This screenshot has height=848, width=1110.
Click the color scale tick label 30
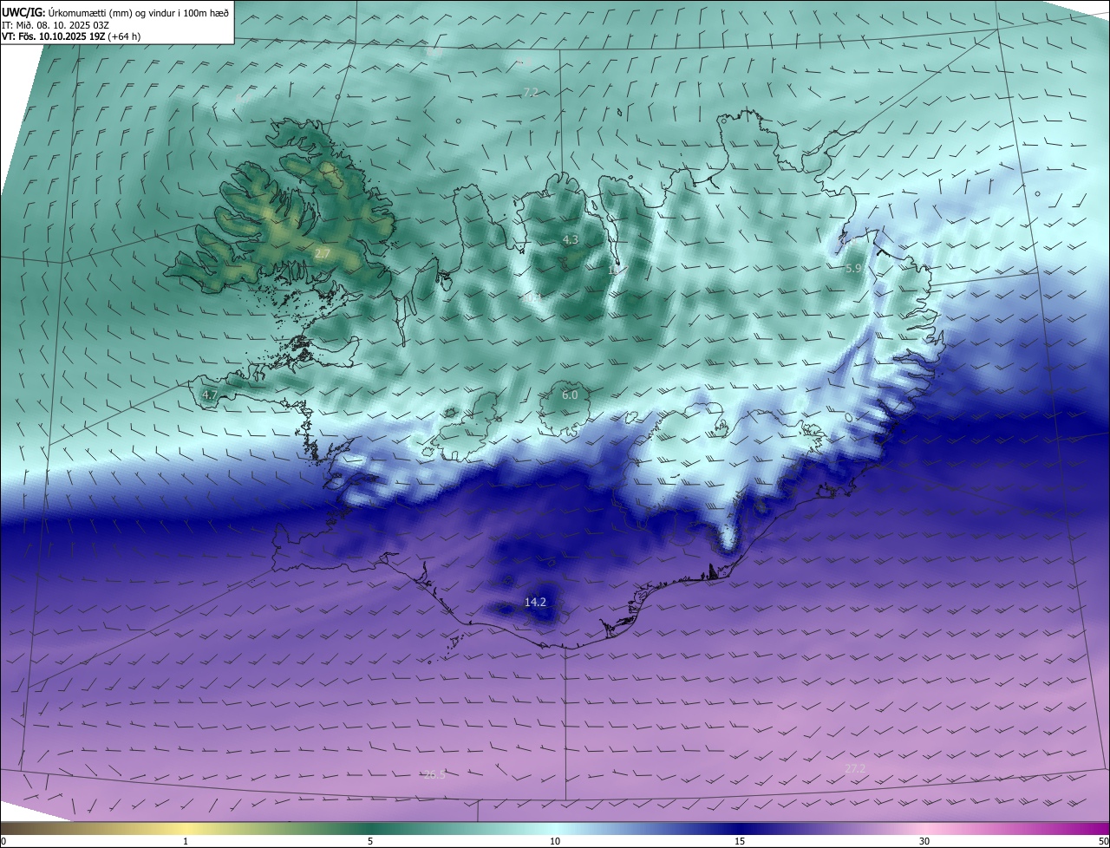point(924,841)
